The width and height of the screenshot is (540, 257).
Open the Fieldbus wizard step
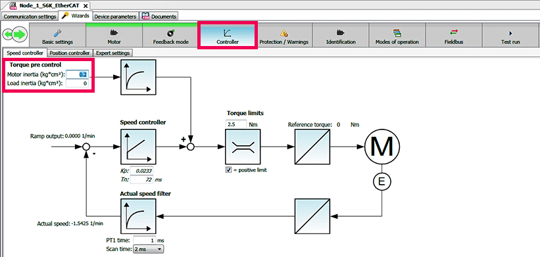(454, 35)
